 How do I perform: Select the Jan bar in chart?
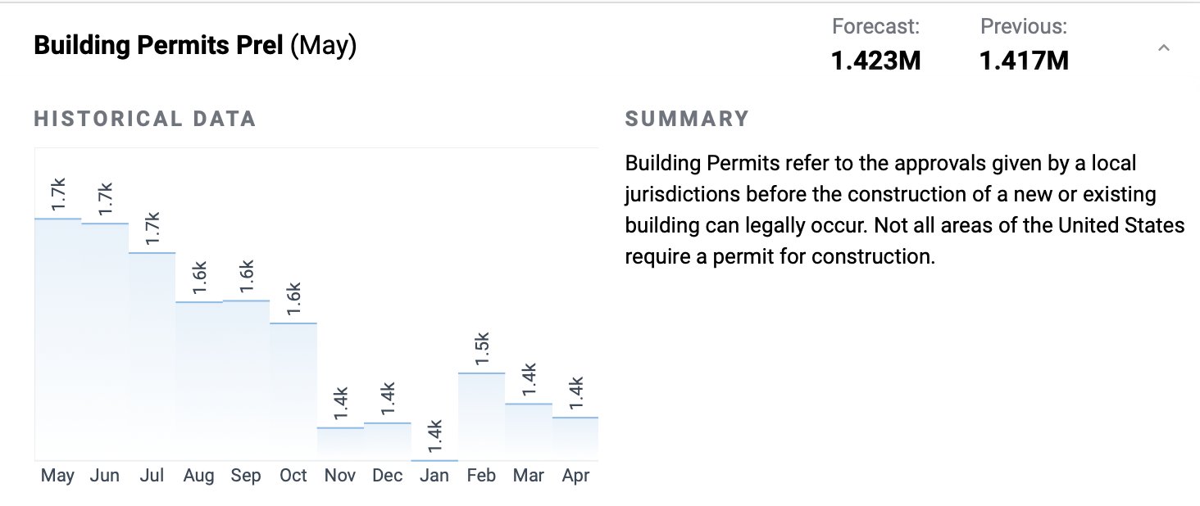click(434, 459)
